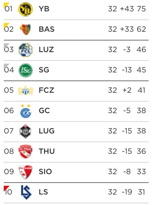Select the FCZ team name

pos(46,90)
